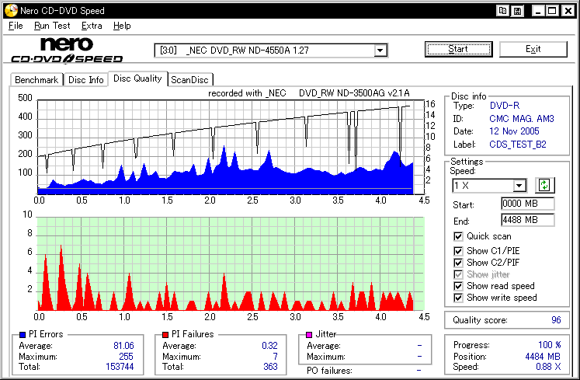This screenshot has height=380, width=580.
Task: Click the PO failures label
Action: [x=329, y=371]
